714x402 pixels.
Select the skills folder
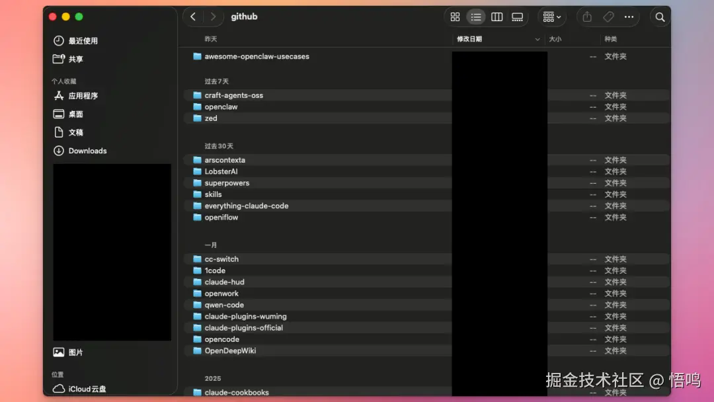tap(213, 194)
